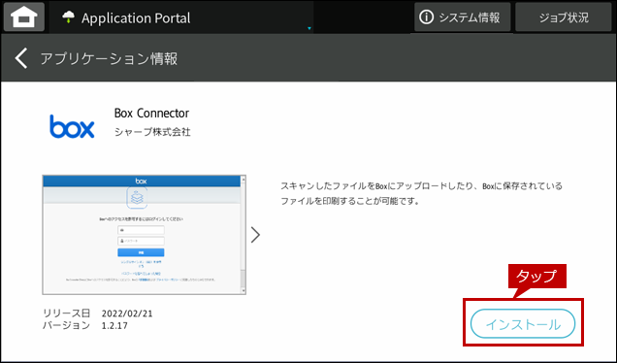Click the アプリケーション情報 header title

pyautogui.click(x=109, y=58)
